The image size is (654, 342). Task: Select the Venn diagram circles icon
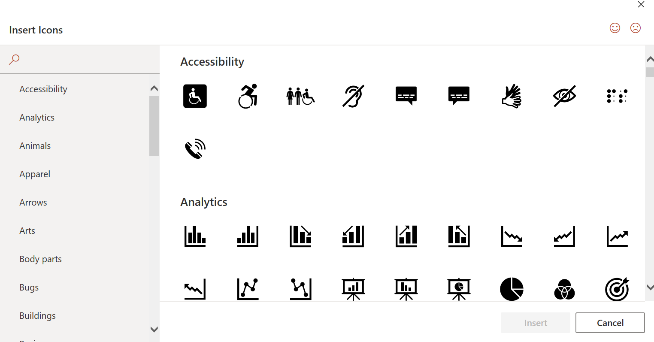(x=564, y=289)
